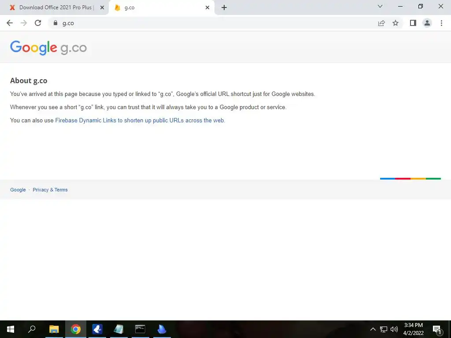Viewport: 451px width, 338px height.
Task: Click the Chrome icon in the taskbar
Action: [x=76, y=329]
